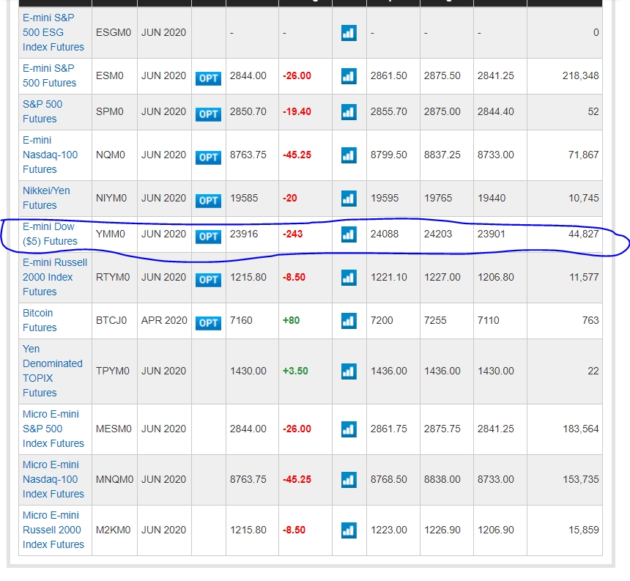
Task: Open chart icon for MESM0 row
Action: 349,429
